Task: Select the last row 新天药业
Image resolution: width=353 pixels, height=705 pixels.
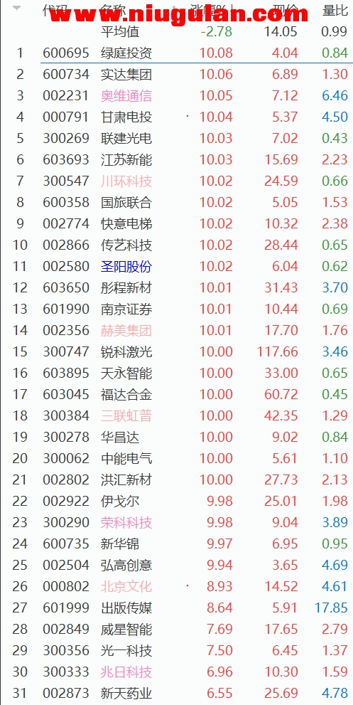Action: tap(176, 694)
